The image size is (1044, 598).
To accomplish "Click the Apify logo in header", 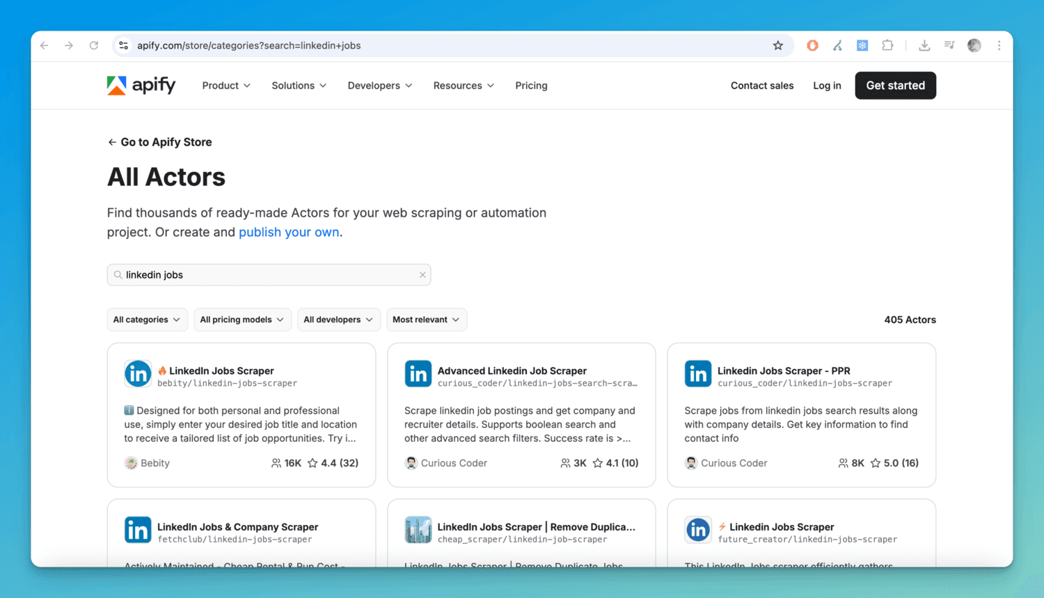I will (141, 86).
